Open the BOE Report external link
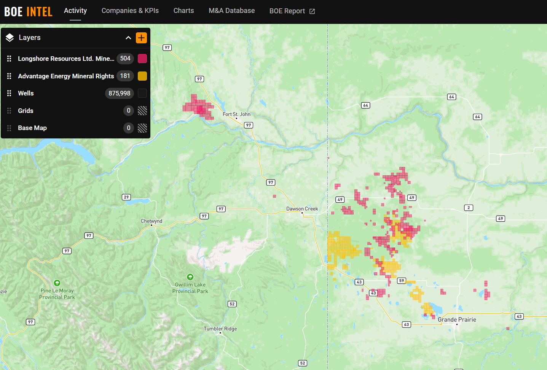This screenshot has width=547, height=370. click(292, 11)
